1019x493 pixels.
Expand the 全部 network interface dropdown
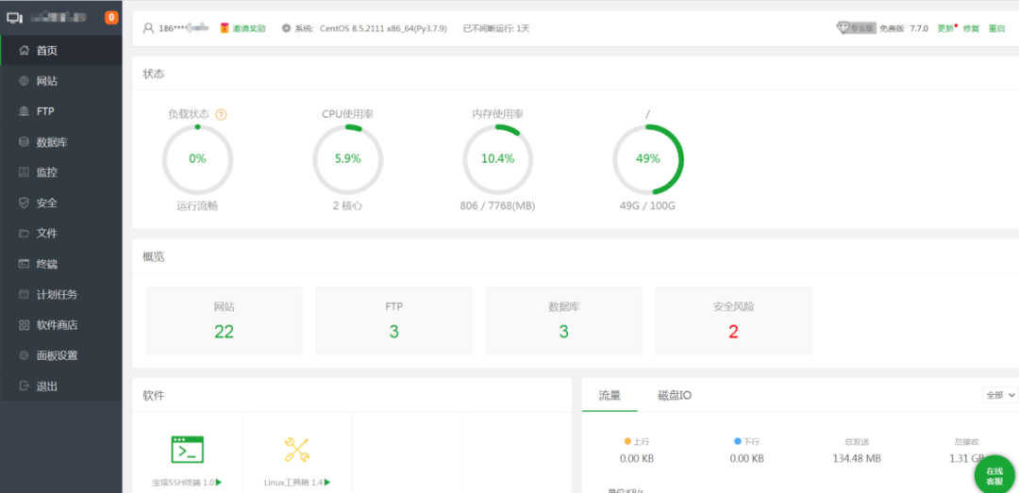[x=1000, y=395]
